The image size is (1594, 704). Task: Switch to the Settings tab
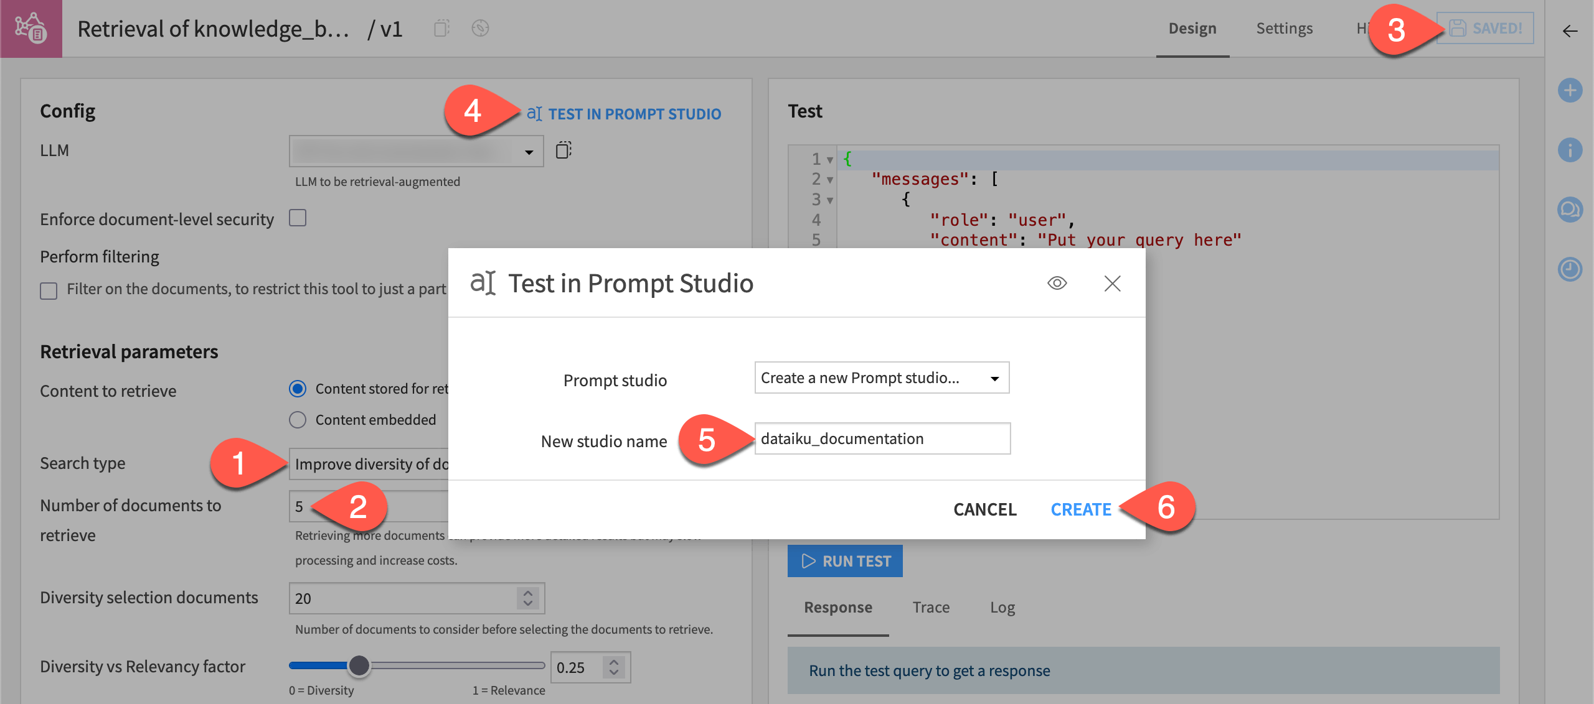coord(1284,29)
